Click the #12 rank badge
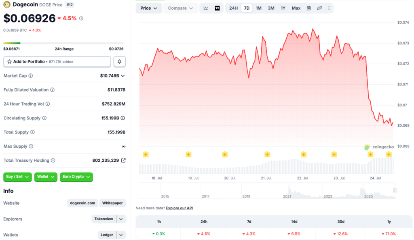 click(x=70, y=5)
